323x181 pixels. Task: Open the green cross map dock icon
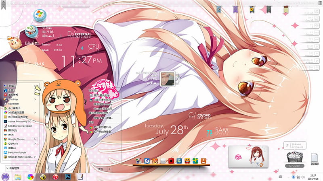click(195, 161)
